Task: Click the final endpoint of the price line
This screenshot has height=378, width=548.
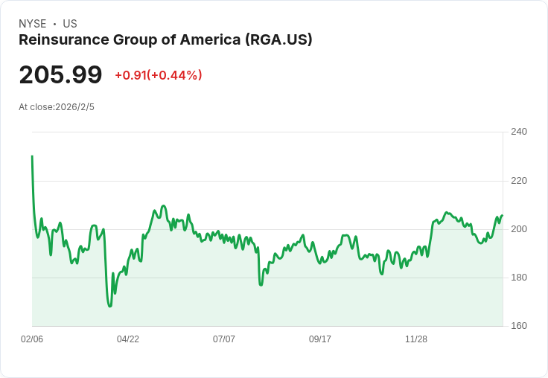Action: pyautogui.click(x=503, y=215)
